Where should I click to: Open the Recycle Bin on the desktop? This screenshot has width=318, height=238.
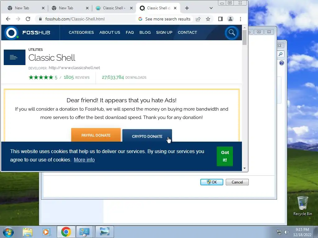tap(302, 206)
